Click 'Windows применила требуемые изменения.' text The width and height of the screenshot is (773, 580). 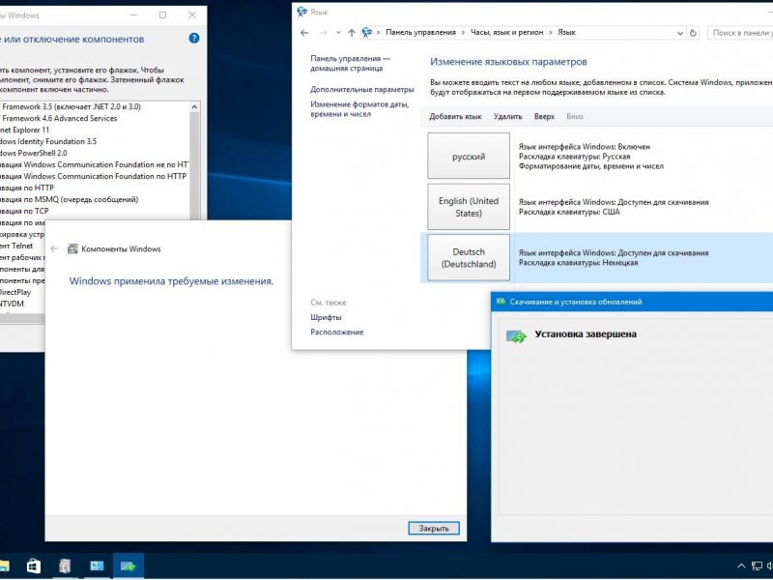pyautogui.click(x=171, y=281)
